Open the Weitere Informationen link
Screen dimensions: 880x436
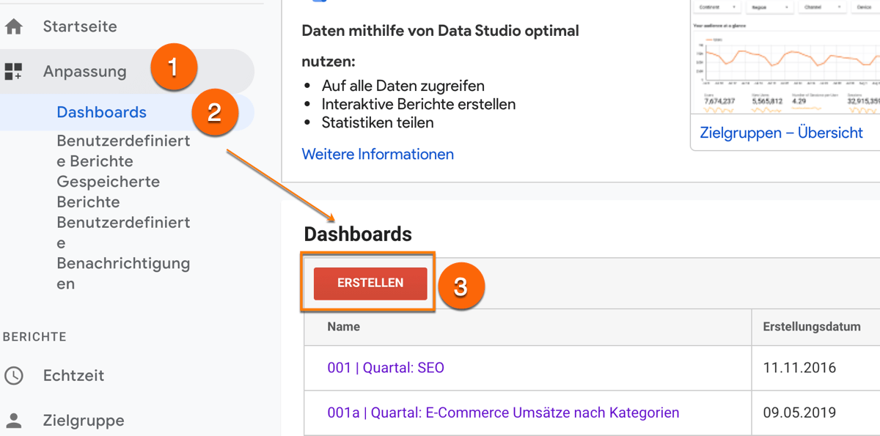[x=378, y=154]
